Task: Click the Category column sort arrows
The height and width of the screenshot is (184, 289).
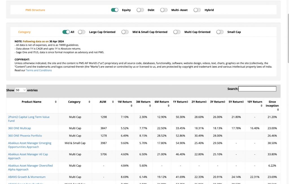Action: click(89, 102)
